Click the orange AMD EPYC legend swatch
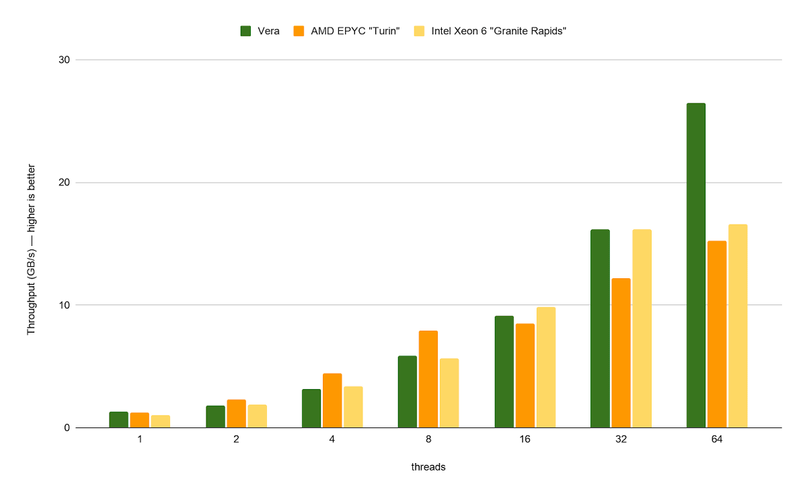807x498 pixels. (299, 31)
